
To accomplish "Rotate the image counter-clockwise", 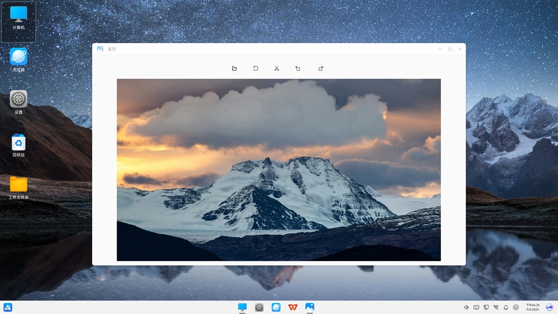I will pos(298,68).
